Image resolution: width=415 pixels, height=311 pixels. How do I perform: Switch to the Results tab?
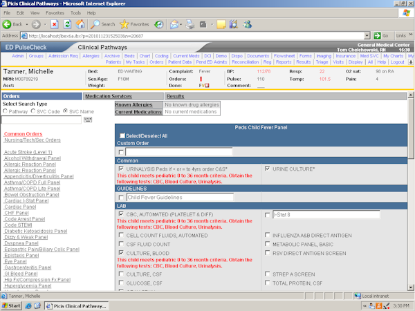tap(286, 96)
